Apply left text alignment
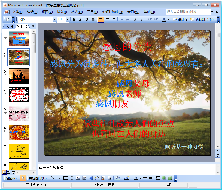Image resolution: width=222 pixels, height=190 pixels. (x=101, y=20)
